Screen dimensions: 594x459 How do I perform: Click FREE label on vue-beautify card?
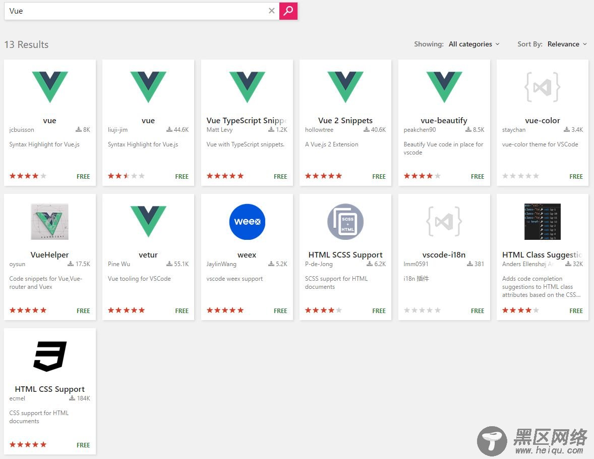pos(478,176)
